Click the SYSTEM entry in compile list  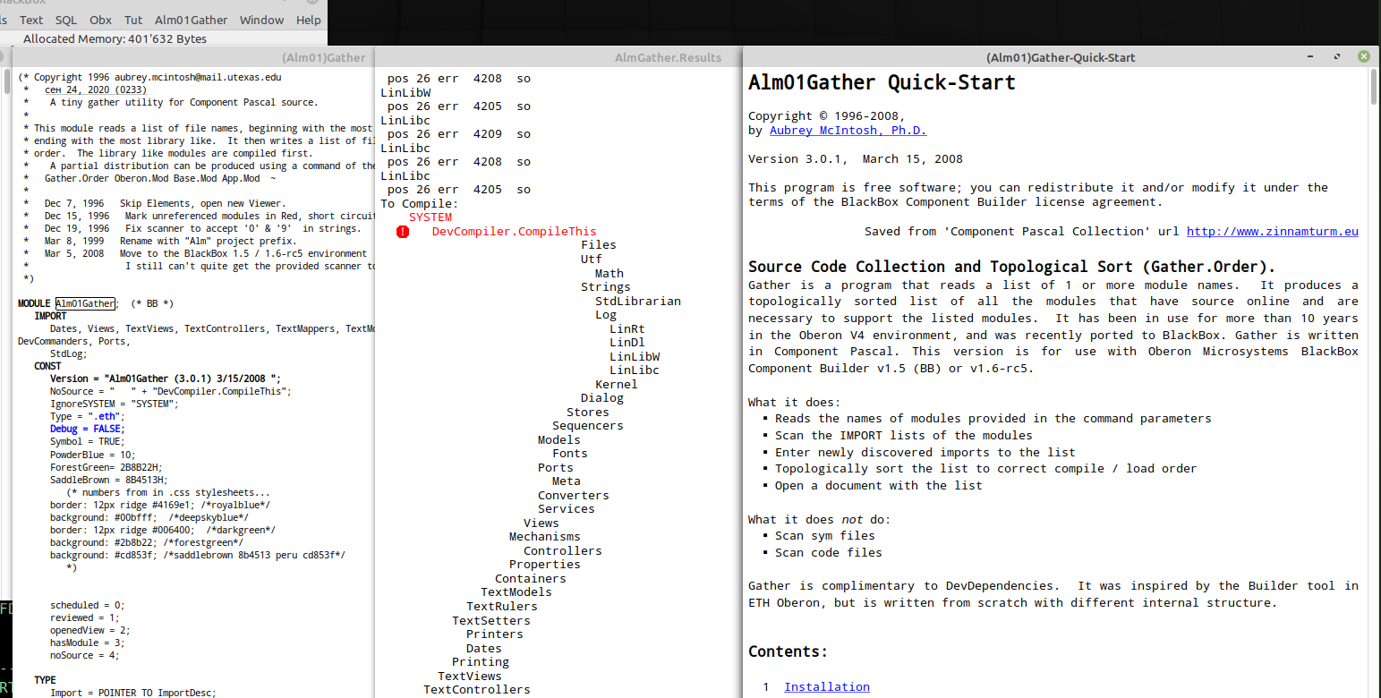pyautogui.click(x=430, y=217)
